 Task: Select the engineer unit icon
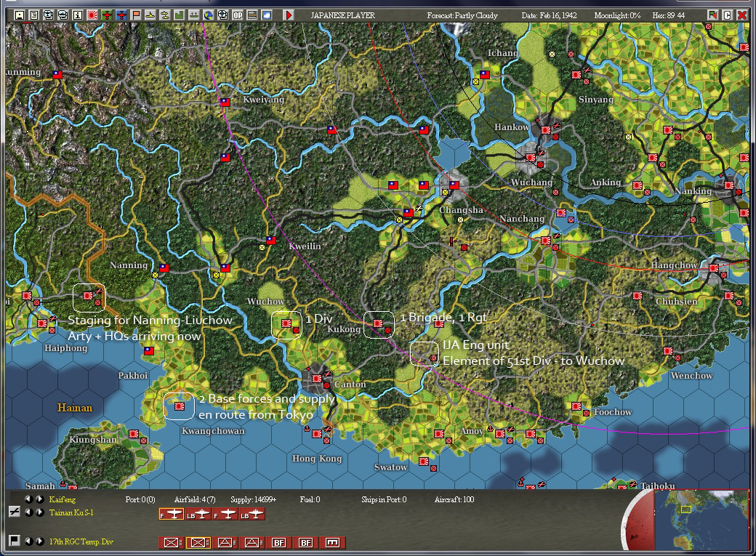[x=333, y=542]
